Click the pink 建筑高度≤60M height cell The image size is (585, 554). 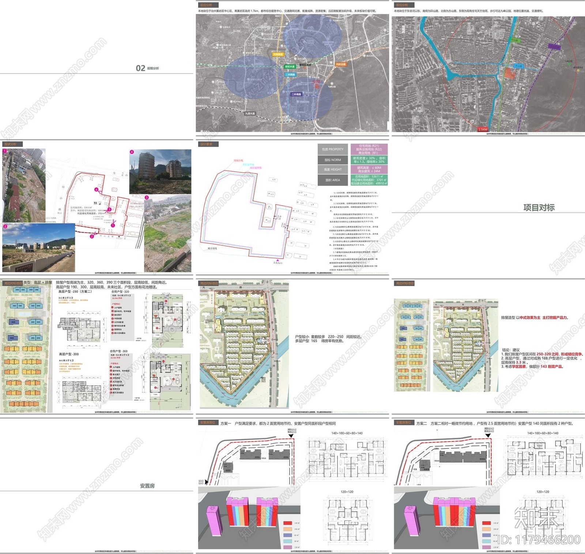pos(369,169)
